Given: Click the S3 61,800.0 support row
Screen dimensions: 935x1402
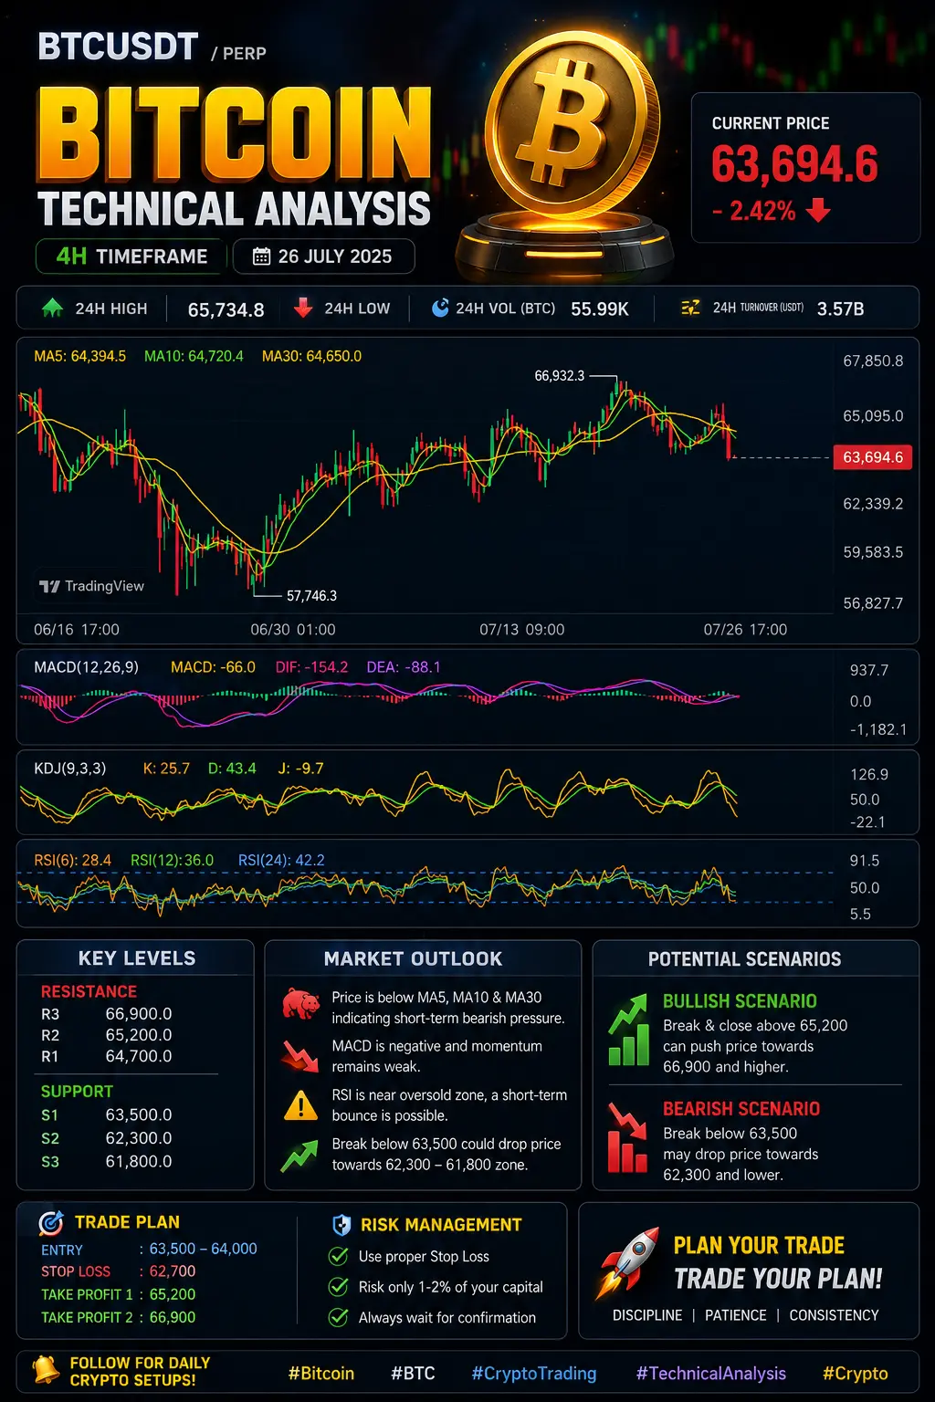Looking at the screenshot, I should pos(107,1161).
